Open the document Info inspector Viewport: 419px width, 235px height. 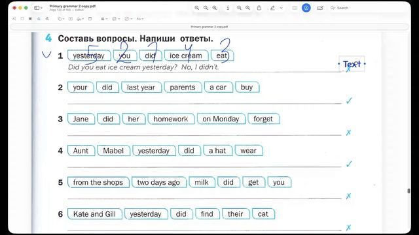(x=228, y=8)
